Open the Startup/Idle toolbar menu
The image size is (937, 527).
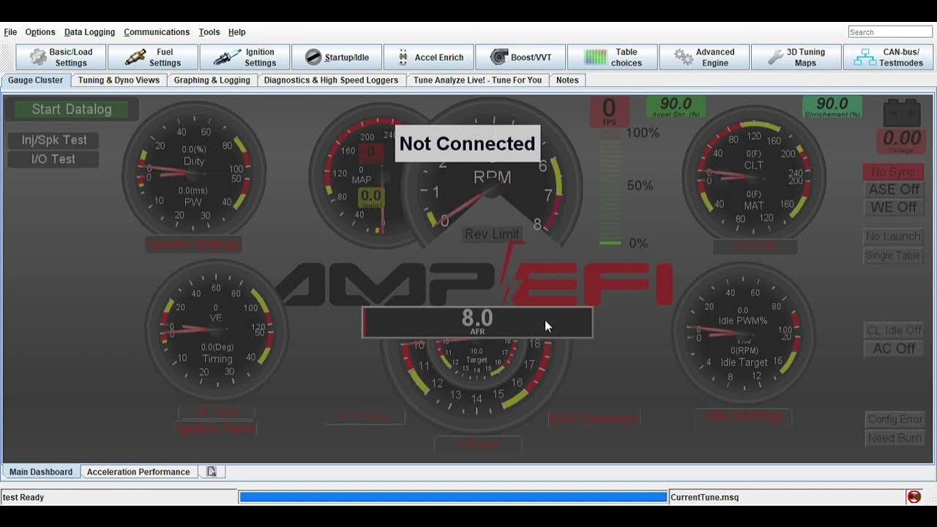(337, 57)
